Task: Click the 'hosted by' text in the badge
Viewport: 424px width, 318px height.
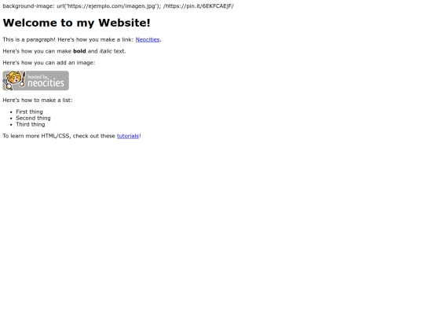Action: [38, 77]
